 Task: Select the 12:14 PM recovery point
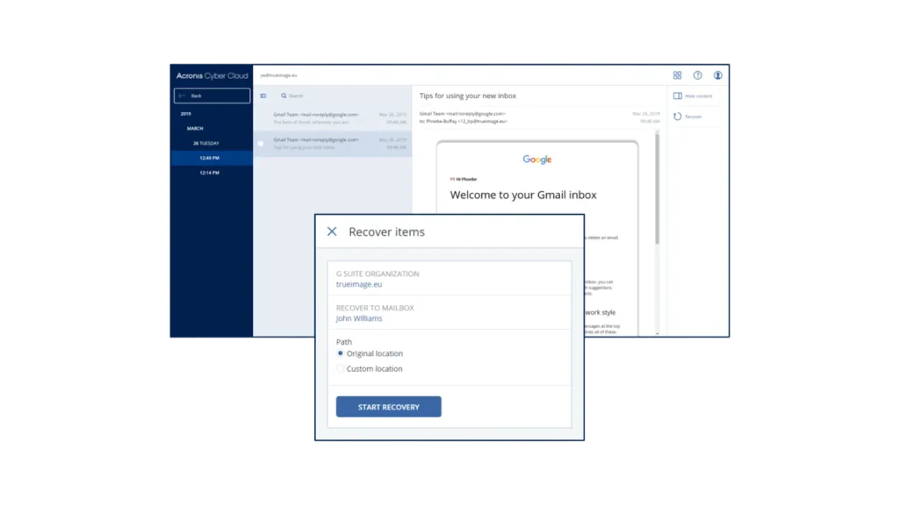pyautogui.click(x=212, y=173)
